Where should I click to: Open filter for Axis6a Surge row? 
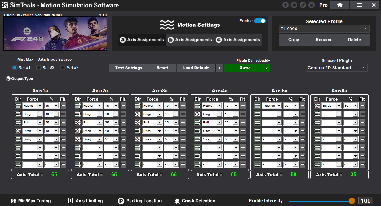coord(362,106)
